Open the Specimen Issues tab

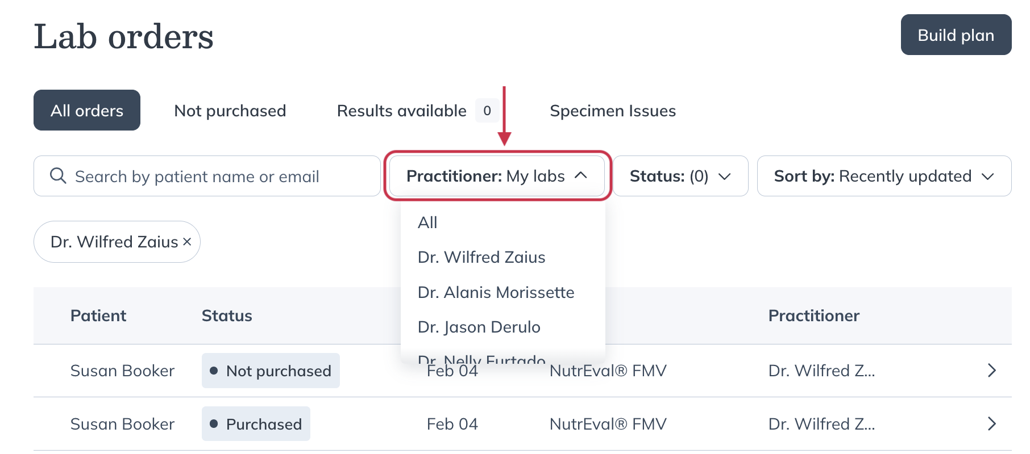coord(612,111)
